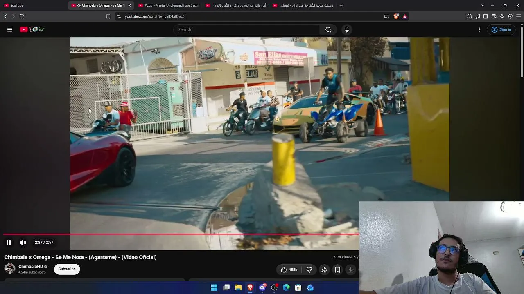This screenshot has width=524, height=294.
Task: Click the install/cast screen icon in address bar
Action: click(386, 16)
